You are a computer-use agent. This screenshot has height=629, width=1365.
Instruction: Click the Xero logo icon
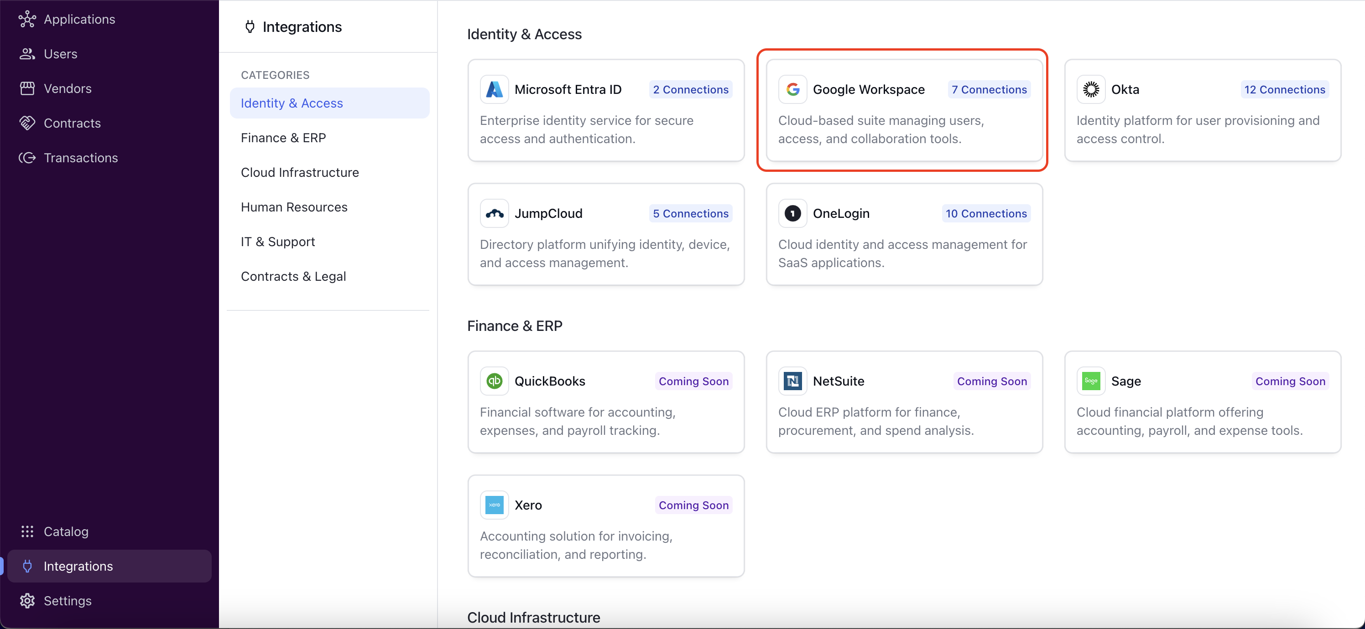(494, 505)
